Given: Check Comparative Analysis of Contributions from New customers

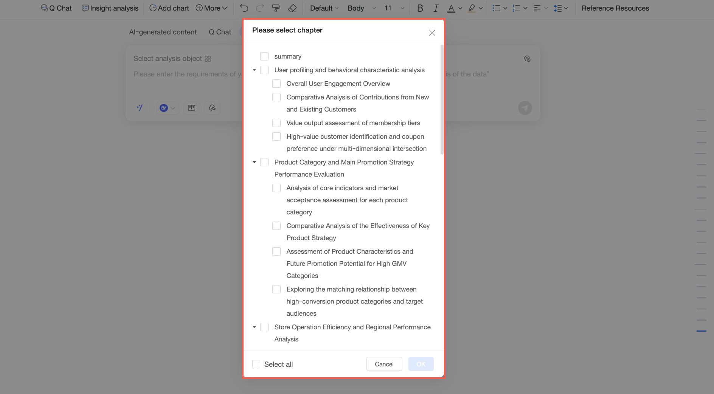Looking at the screenshot, I should pos(276,97).
